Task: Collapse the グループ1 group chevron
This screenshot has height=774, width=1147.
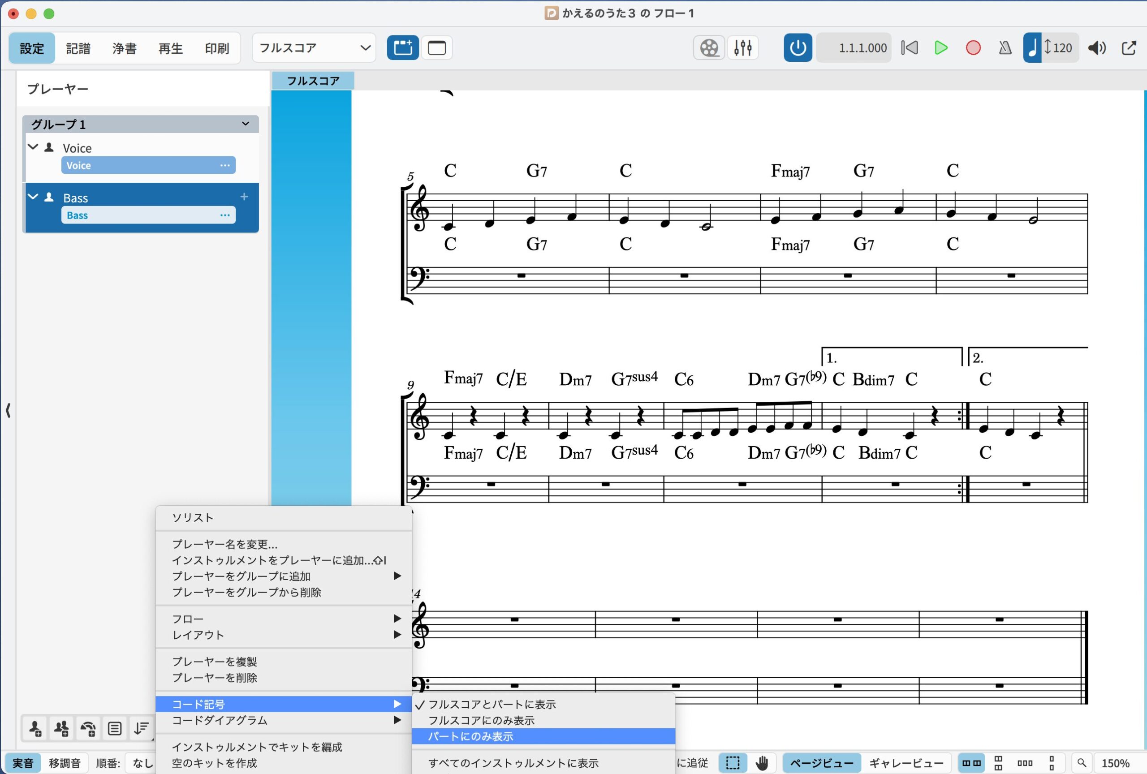Action: coord(245,124)
